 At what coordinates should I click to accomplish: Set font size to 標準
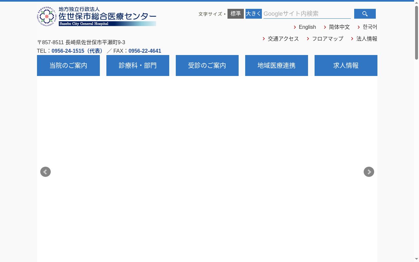(236, 14)
